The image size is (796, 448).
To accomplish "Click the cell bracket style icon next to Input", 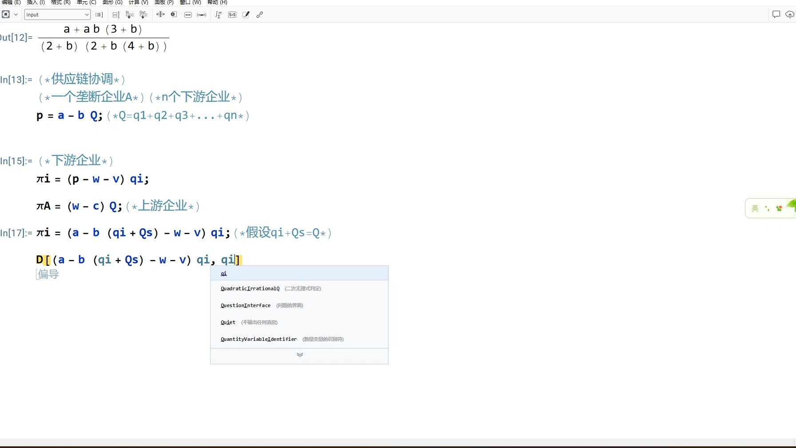I will tap(99, 15).
